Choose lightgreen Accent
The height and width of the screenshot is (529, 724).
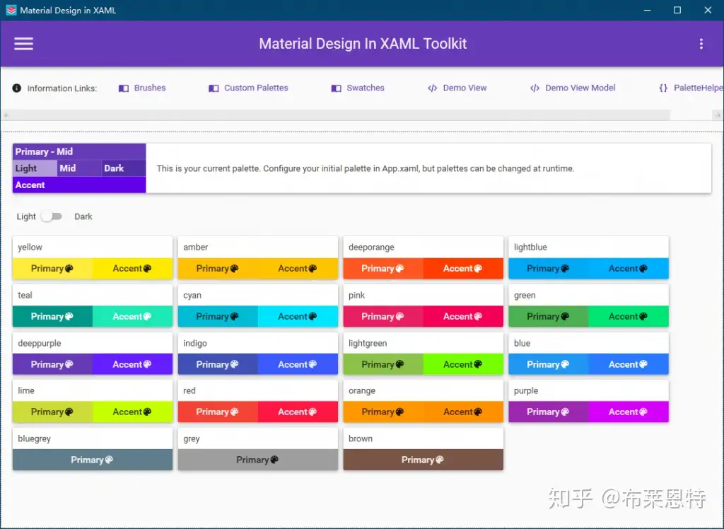tap(463, 364)
